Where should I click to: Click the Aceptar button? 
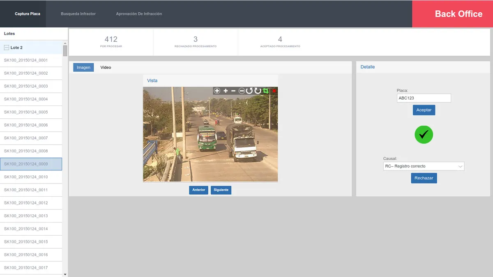[424, 110]
